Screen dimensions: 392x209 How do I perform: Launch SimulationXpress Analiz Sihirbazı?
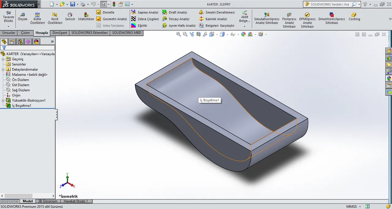click(267, 19)
